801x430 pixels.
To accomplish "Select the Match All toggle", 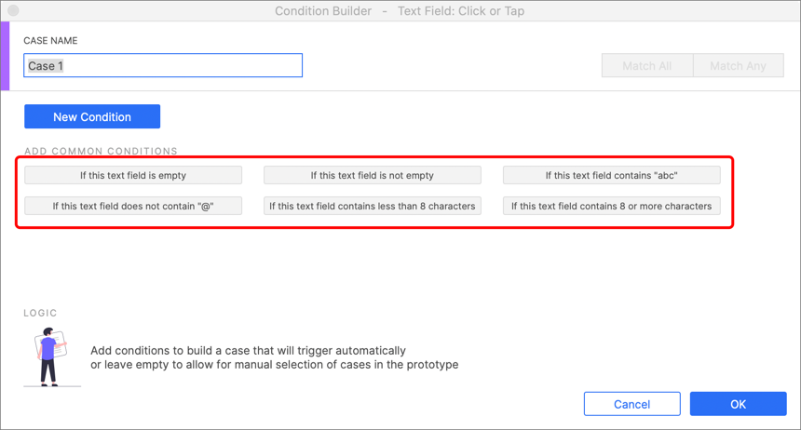I will [x=647, y=65].
